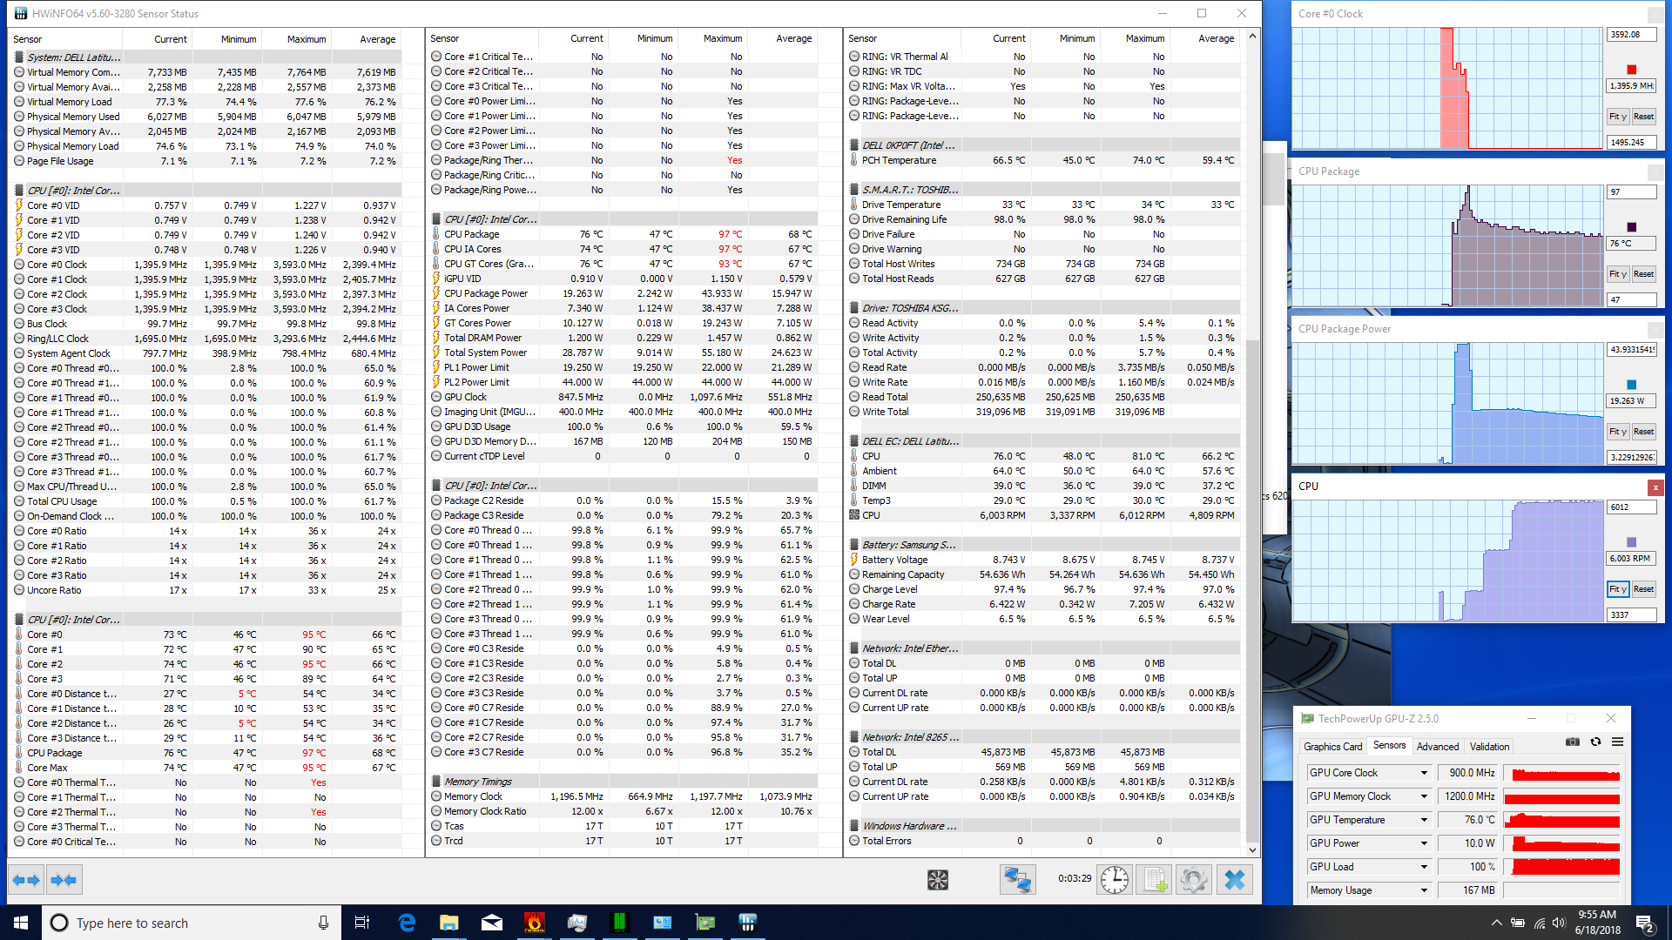
Task: Switch to FurMark flame icon on taskbar
Action: click(x=535, y=923)
